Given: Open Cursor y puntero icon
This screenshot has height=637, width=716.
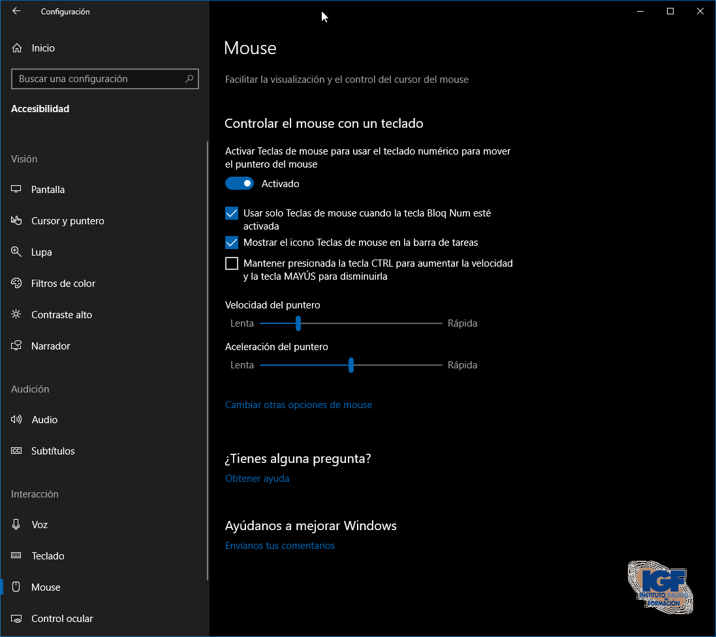Looking at the screenshot, I should tap(17, 221).
